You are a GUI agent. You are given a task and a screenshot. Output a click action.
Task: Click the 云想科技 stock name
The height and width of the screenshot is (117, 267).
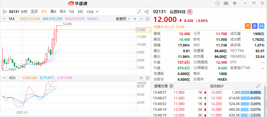click(x=177, y=12)
